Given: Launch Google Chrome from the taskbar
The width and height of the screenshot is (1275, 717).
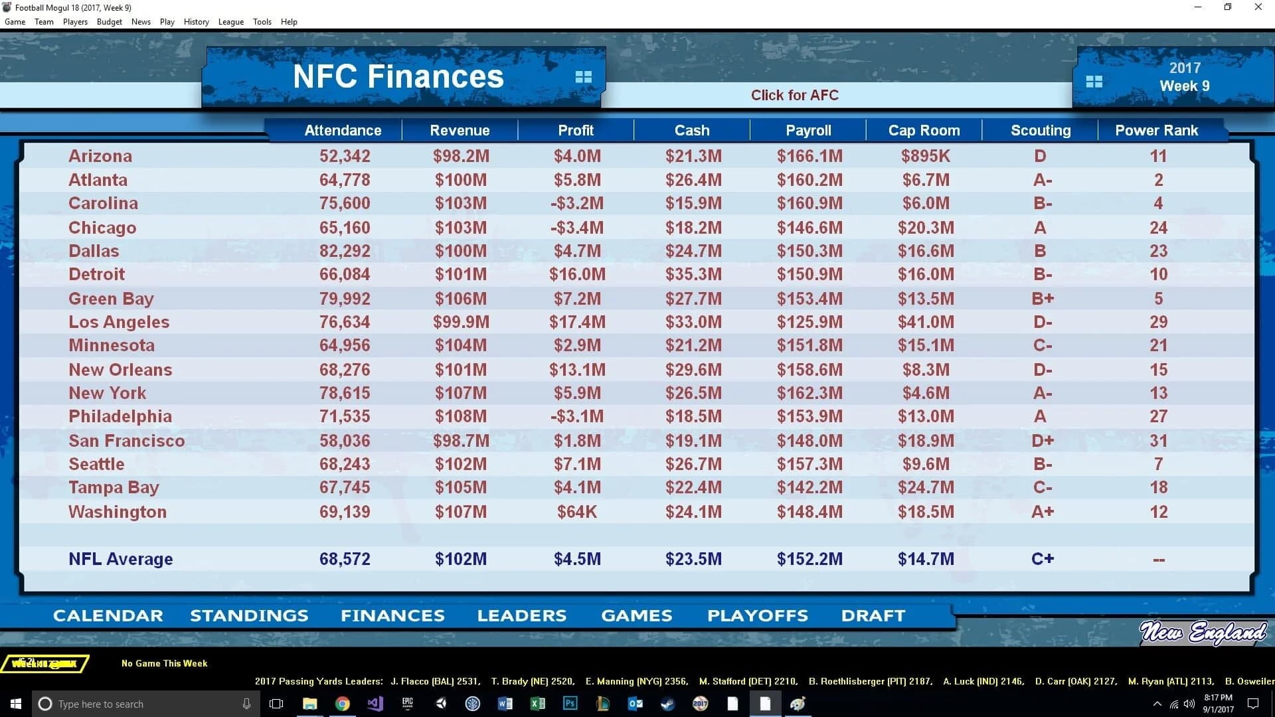Looking at the screenshot, I should coord(343,704).
